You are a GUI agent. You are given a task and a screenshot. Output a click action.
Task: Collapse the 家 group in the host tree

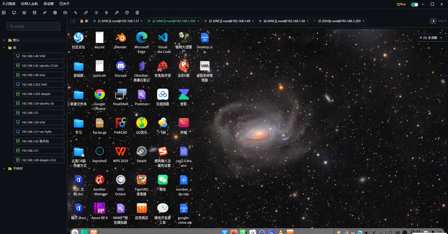click(x=4, y=48)
